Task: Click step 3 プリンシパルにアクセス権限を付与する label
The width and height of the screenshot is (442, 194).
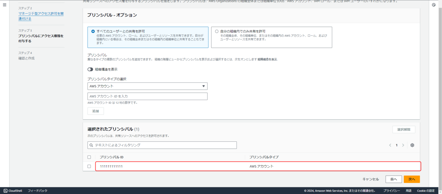Action: 41,38
